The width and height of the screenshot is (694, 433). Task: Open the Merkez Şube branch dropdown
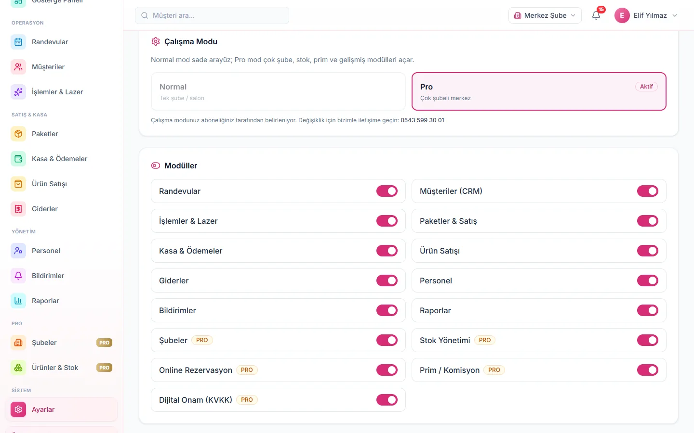[x=545, y=15]
